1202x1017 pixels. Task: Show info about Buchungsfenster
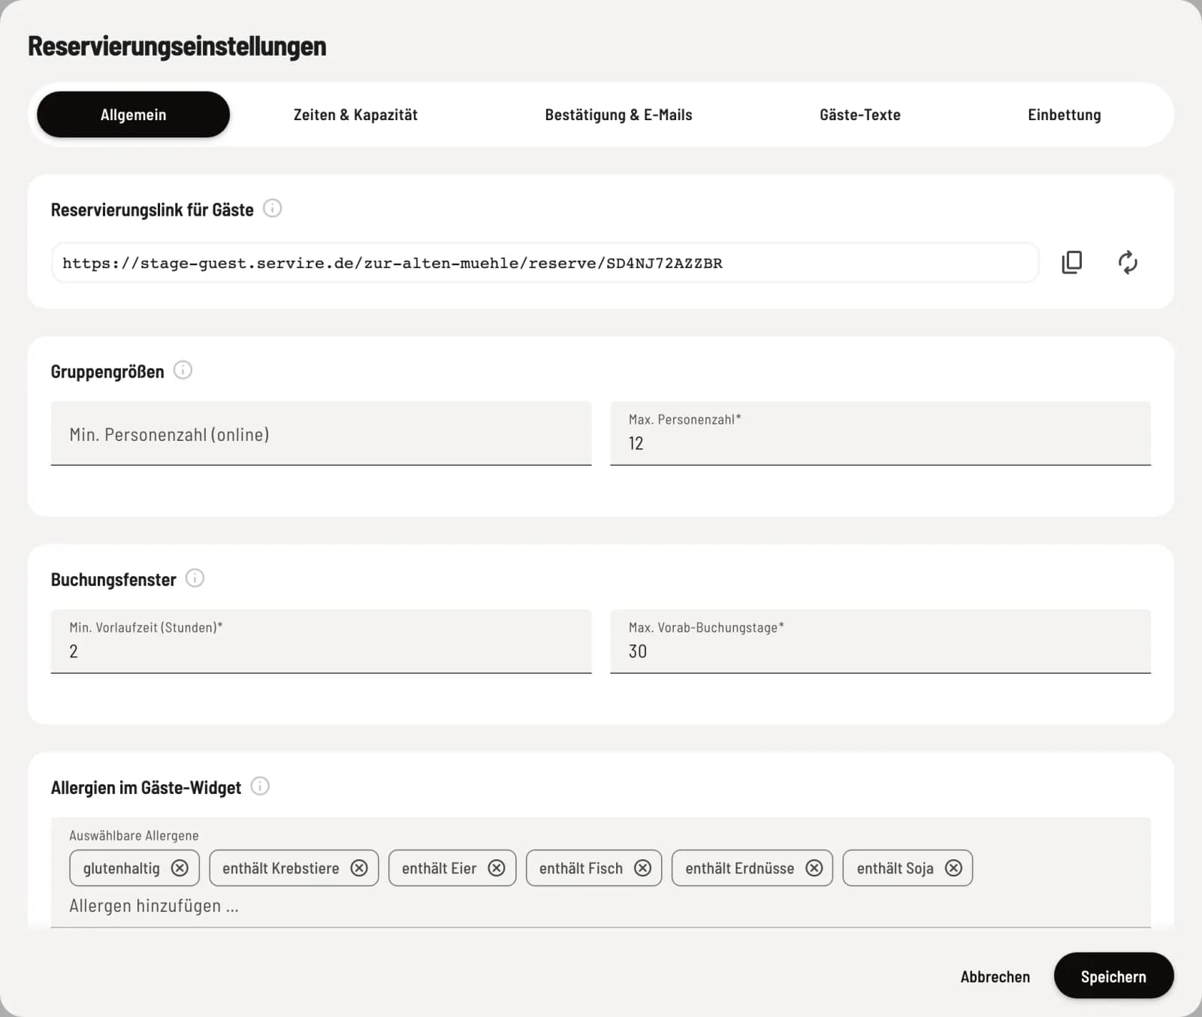195,578
